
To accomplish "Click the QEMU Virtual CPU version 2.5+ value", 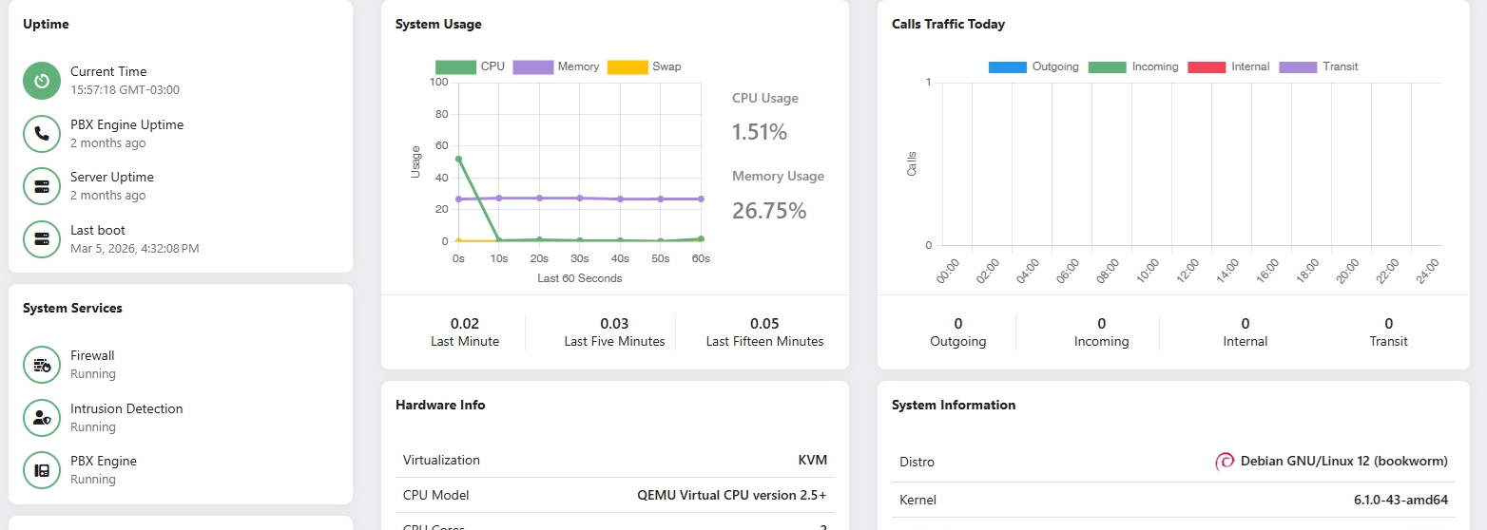I will (732, 495).
